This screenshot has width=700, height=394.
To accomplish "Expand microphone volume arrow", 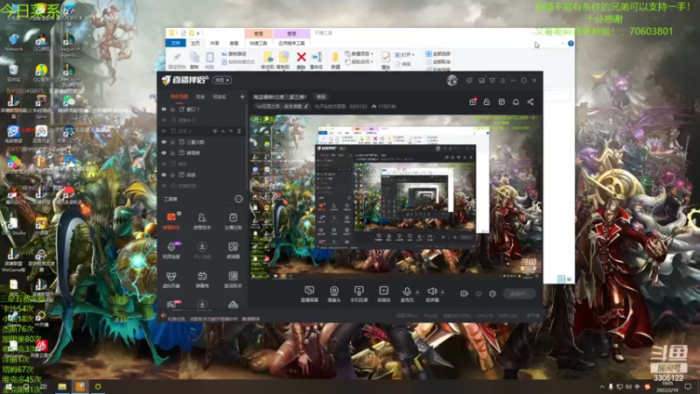I will point(417,292).
